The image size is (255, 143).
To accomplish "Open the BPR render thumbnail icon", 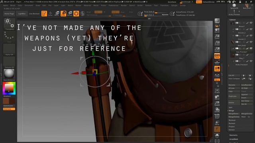I will [x=217, y=21].
